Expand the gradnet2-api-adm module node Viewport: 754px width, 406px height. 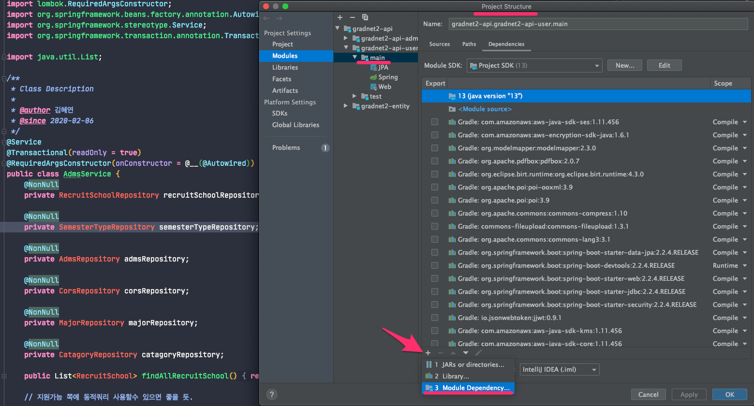tap(346, 38)
